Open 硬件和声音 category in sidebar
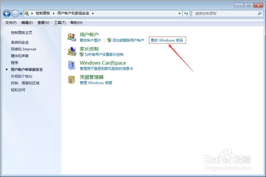This screenshot has height=177, width=266. 20,56
